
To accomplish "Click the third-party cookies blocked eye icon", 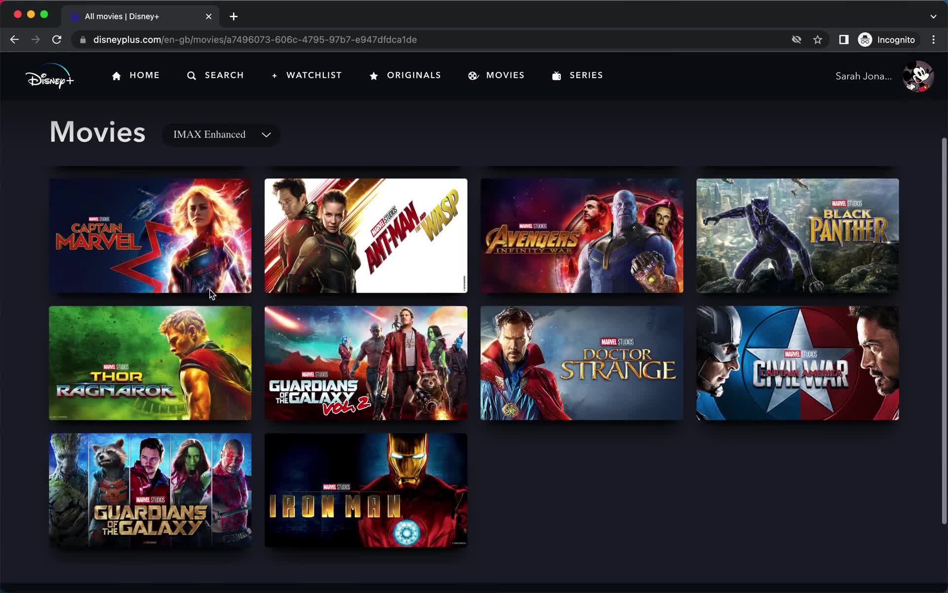I will [x=796, y=40].
